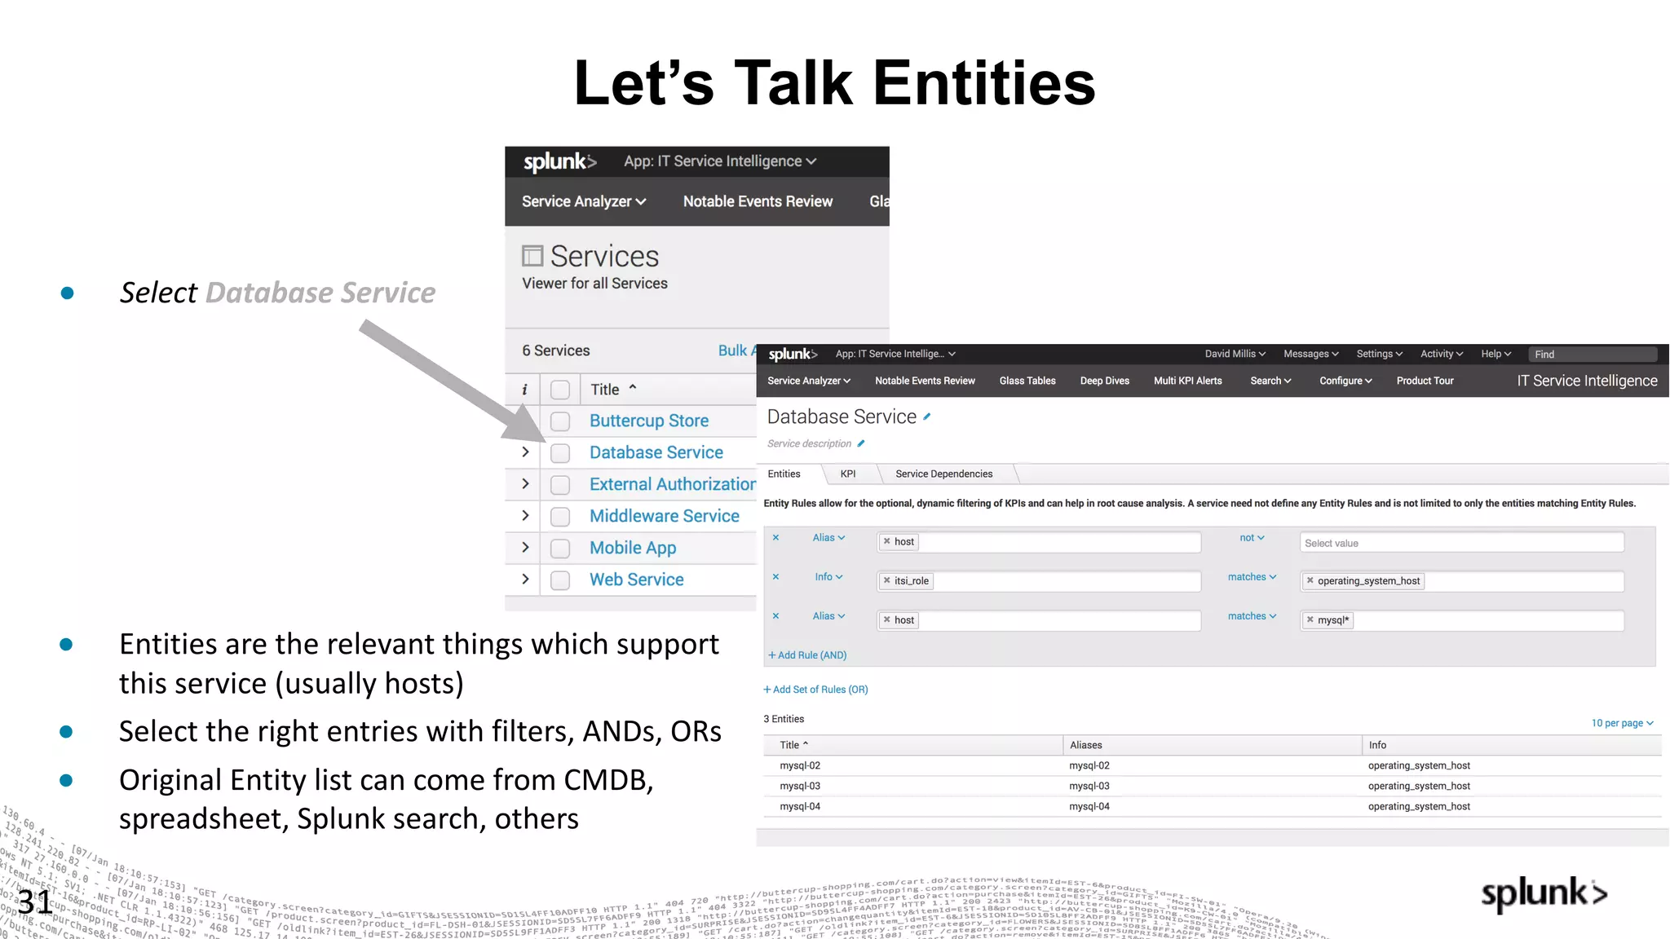
Task: Open the Help menu
Action: [1495, 354]
